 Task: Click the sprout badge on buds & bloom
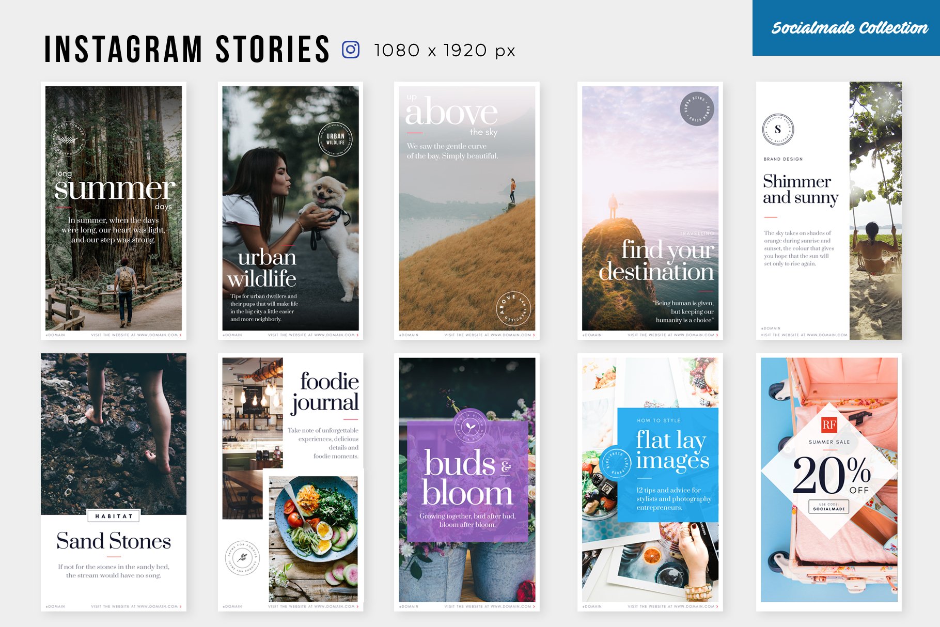tap(469, 427)
